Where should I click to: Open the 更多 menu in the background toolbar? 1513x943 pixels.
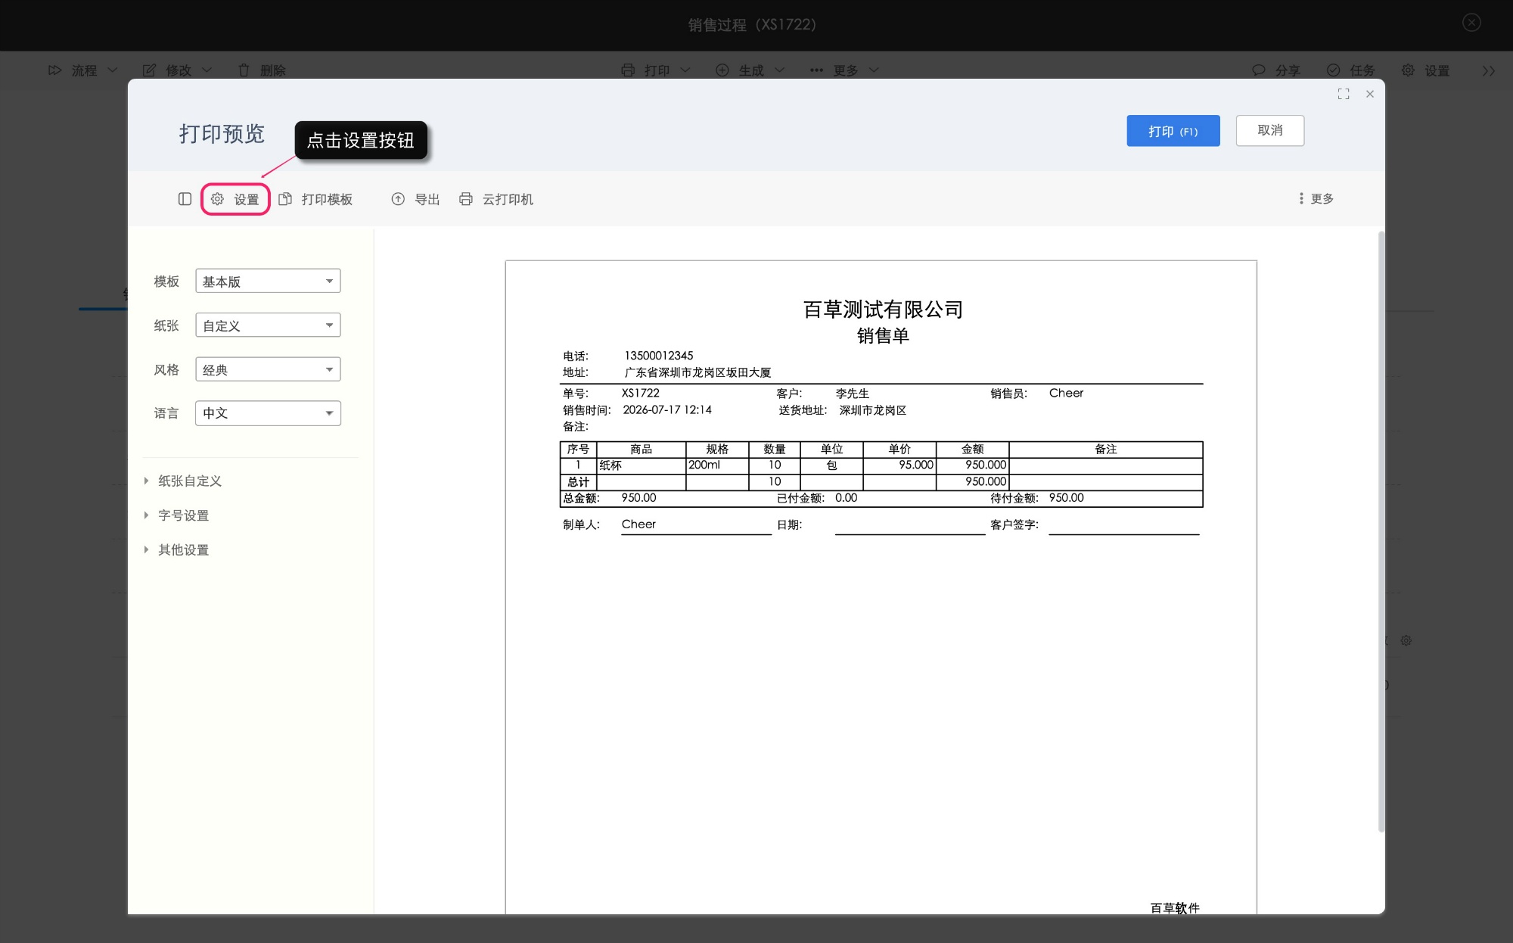844,70
